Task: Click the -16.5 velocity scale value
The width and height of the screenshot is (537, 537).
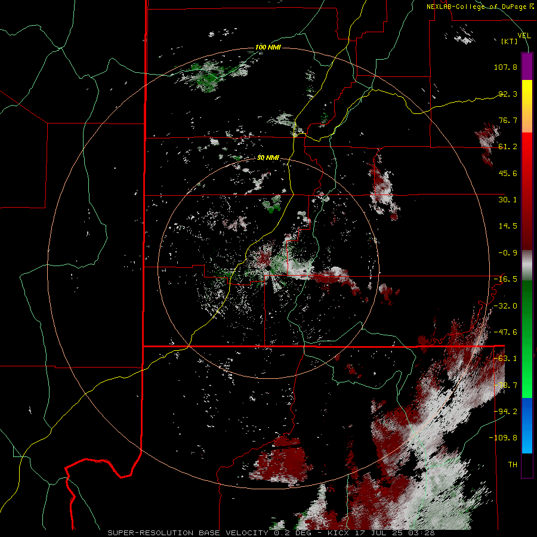Action: (x=505, y=279)
